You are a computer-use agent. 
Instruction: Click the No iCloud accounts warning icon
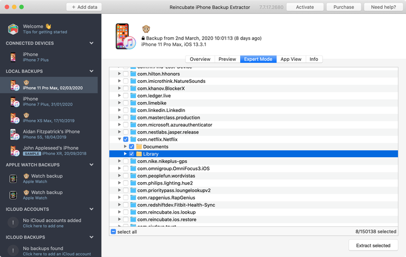point(13,223)
